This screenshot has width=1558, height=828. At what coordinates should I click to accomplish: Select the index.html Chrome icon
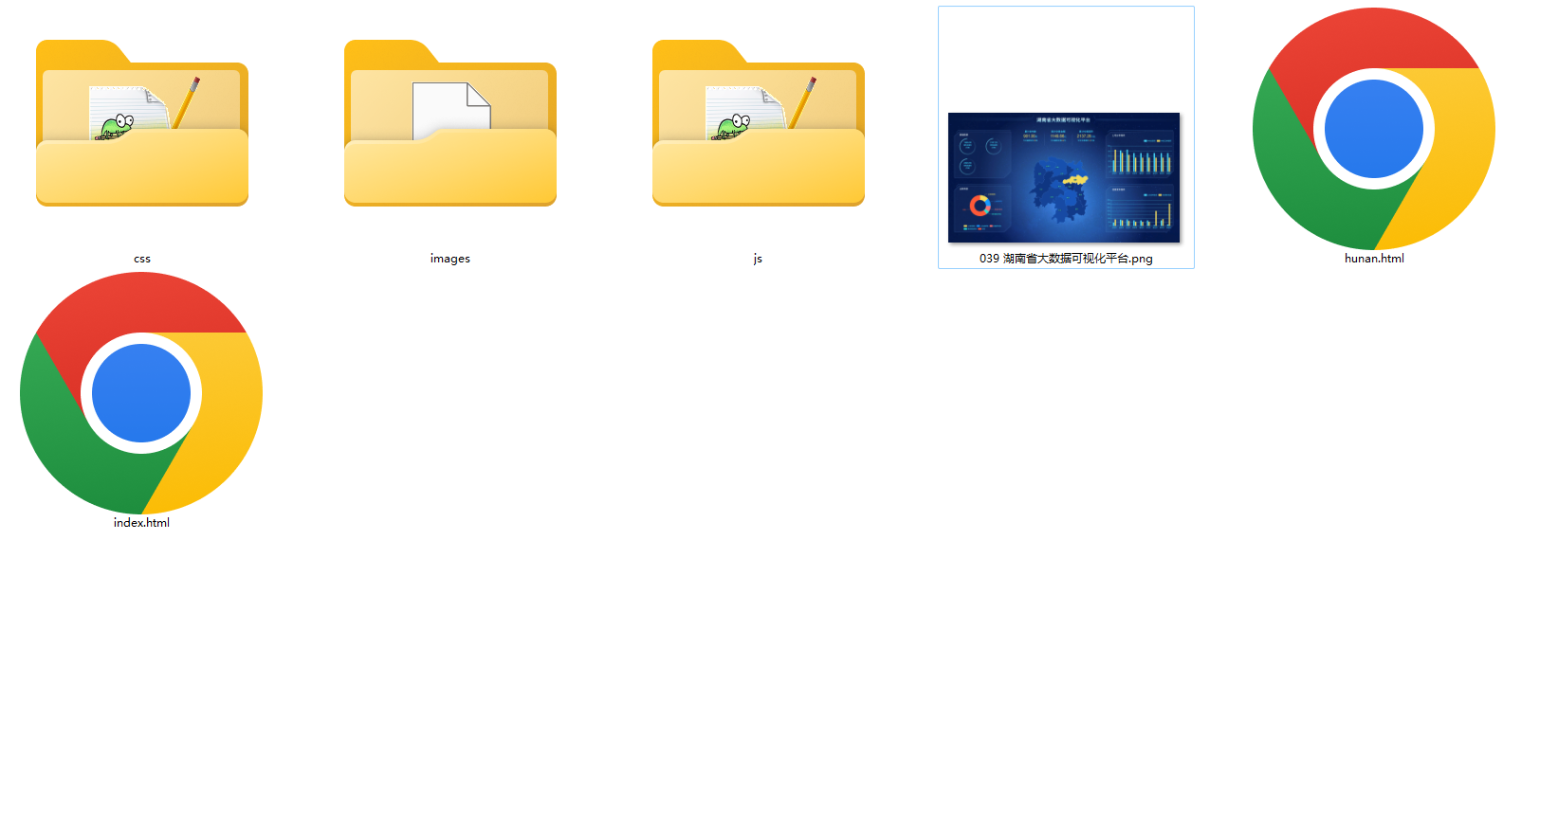[x=141, y=393]
